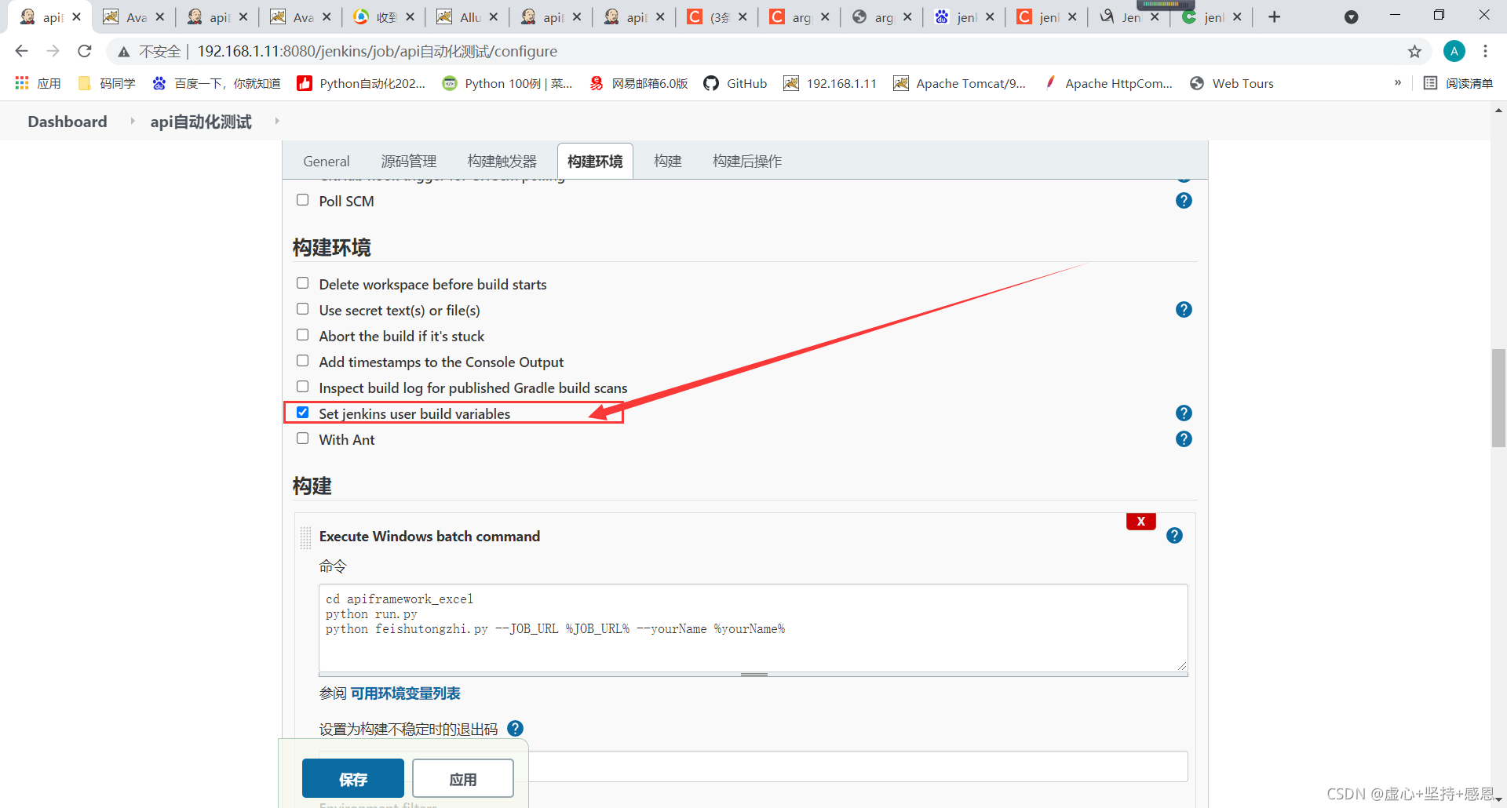Open 192.168.1.11 bookmark

pyautogui.click(x=830, y=83)
